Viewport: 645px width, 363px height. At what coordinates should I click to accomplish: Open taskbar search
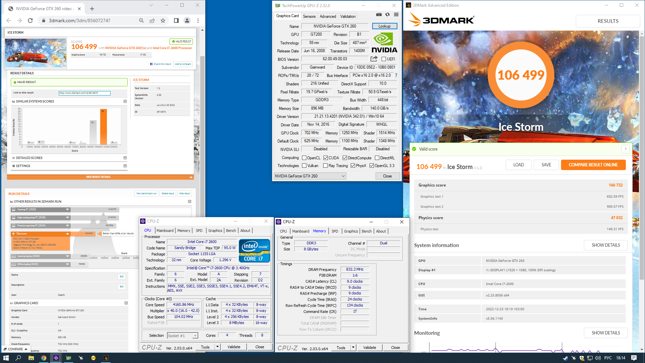(x=18, y=358)
